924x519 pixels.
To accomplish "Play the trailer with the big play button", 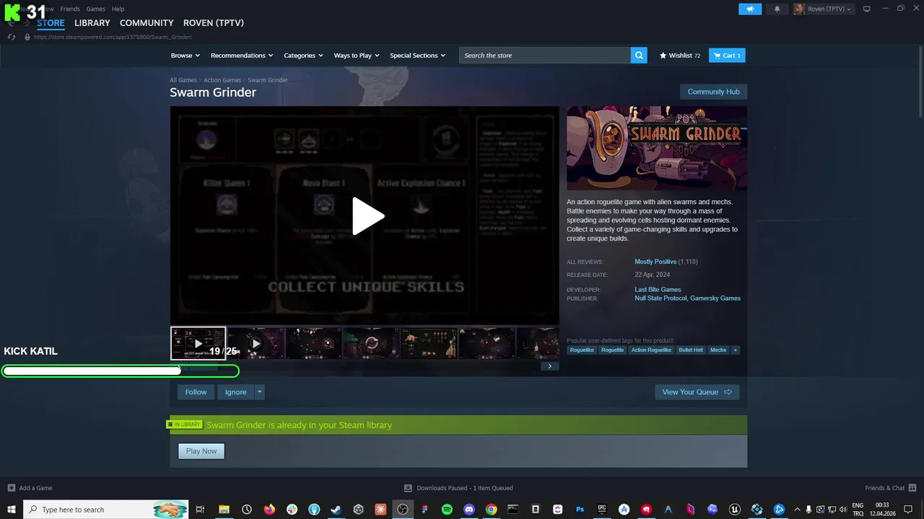I will (367, 216).
